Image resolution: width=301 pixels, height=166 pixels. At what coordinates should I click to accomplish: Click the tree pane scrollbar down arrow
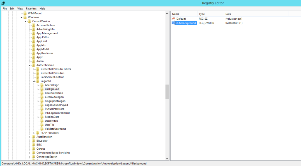click(x=167, y=159)
